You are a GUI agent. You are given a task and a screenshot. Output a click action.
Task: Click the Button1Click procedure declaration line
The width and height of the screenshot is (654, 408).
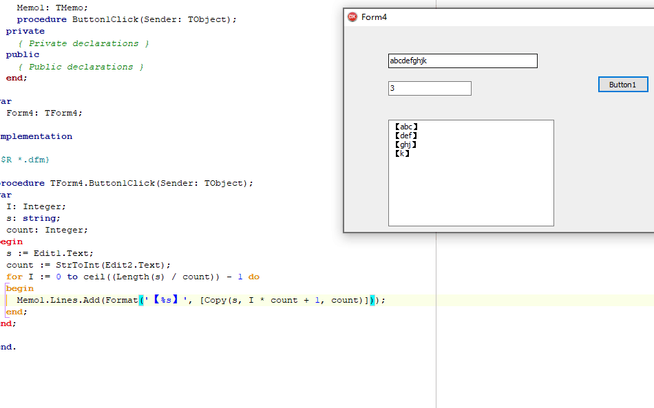[127, 19]
